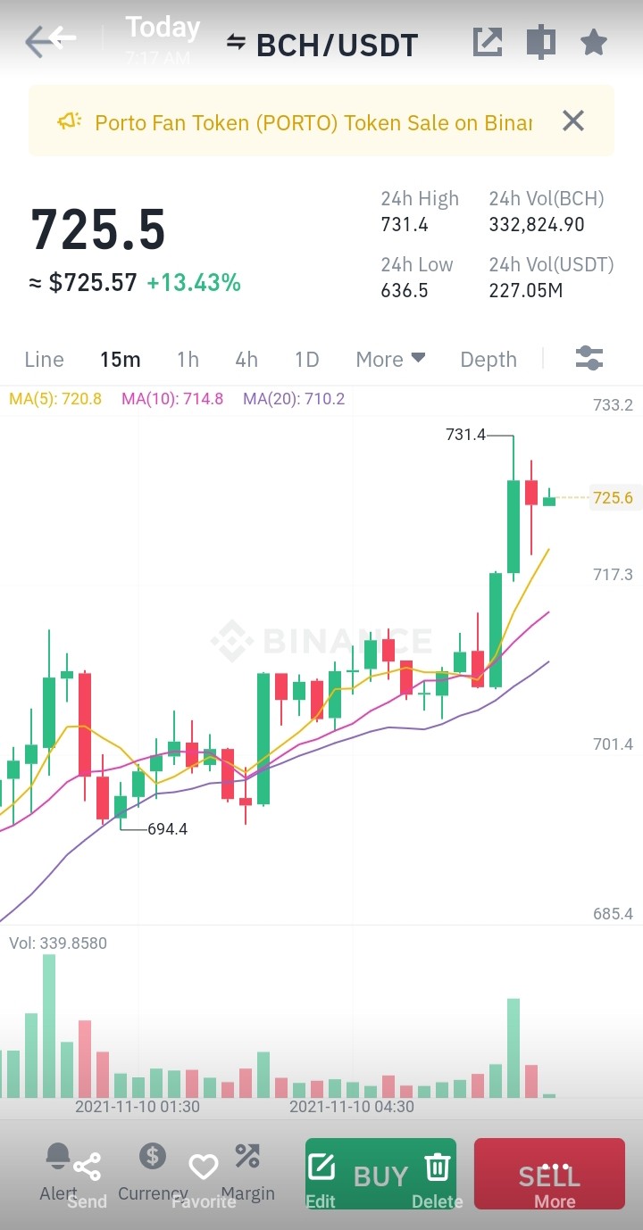Open the Depth chart view
The height and width of the screenshot is (1230, 643).
coord(489,359)
